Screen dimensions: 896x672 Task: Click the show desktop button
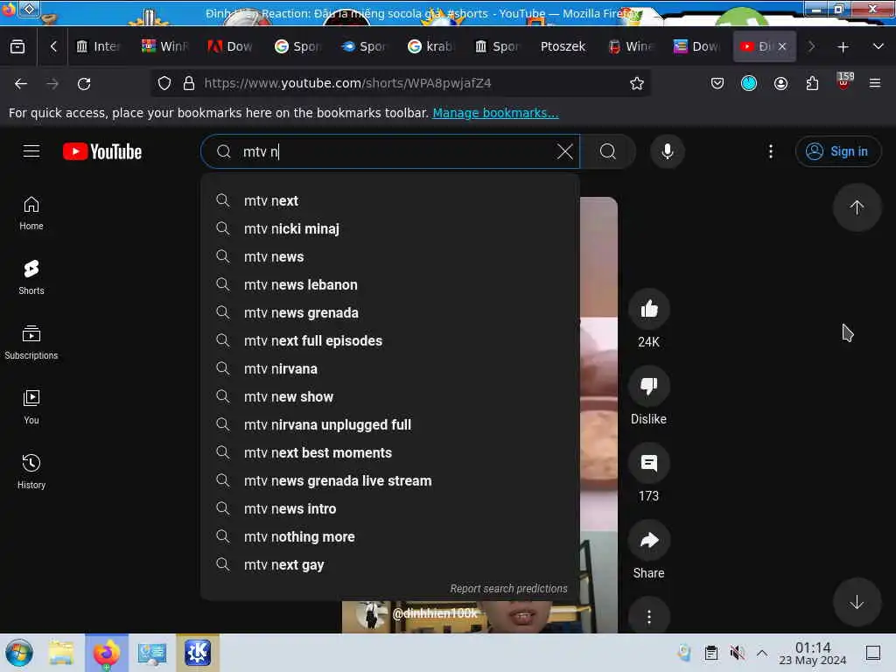(x=872, y=653)
